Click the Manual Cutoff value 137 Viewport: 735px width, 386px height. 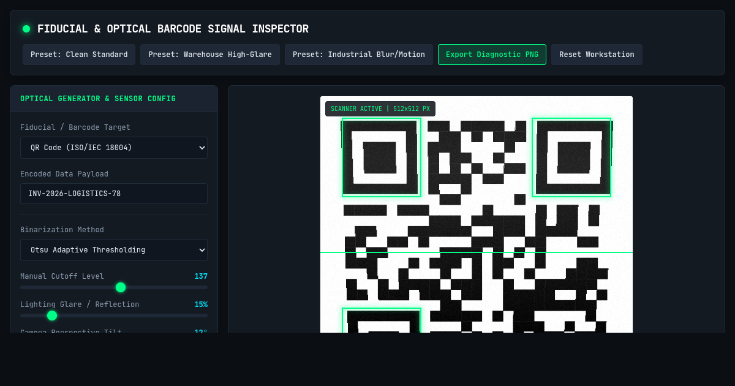201,276
